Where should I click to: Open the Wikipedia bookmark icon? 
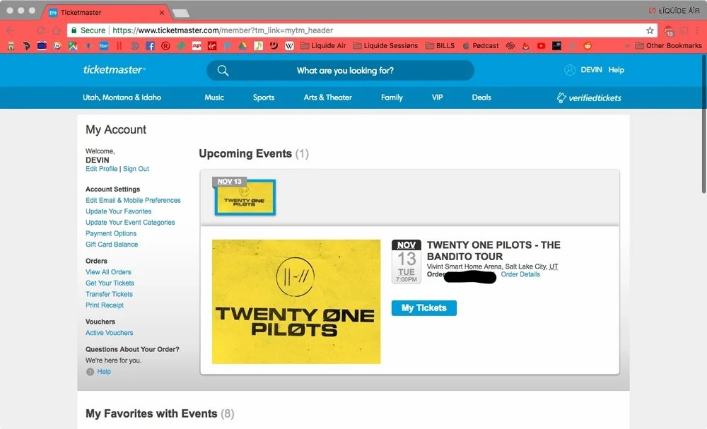click(x=290, y=45)
